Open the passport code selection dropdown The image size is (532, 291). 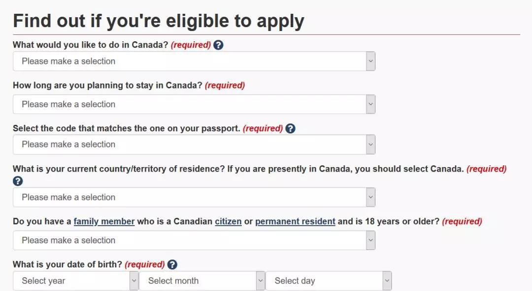tap(194, 145)
